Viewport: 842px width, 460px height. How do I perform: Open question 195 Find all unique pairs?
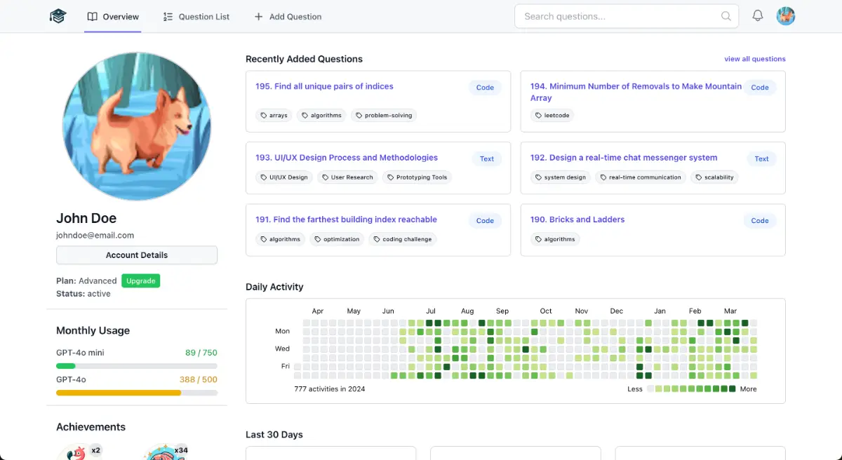click(324, 86)
